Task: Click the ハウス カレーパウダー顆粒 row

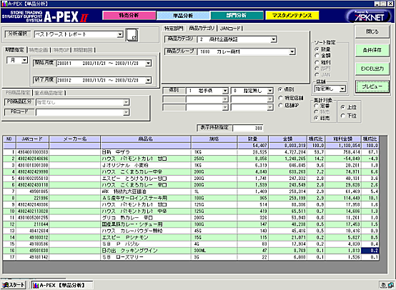Action: [191, 231]
